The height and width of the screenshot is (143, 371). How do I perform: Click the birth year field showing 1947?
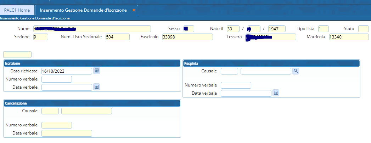[277, 29]
